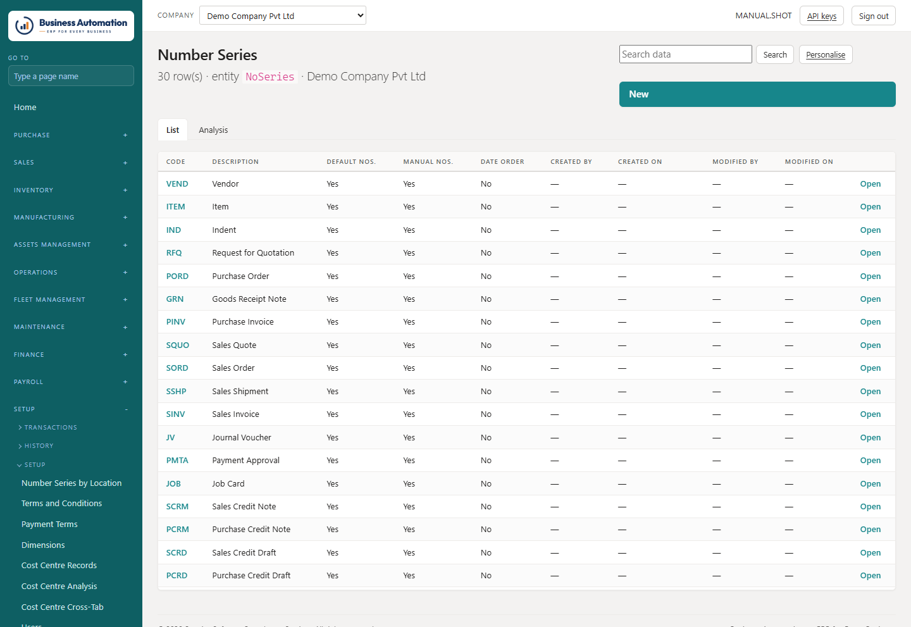The image size is (911, 627).
Task: Expand the Assets Management section
Action: point(71,245)
